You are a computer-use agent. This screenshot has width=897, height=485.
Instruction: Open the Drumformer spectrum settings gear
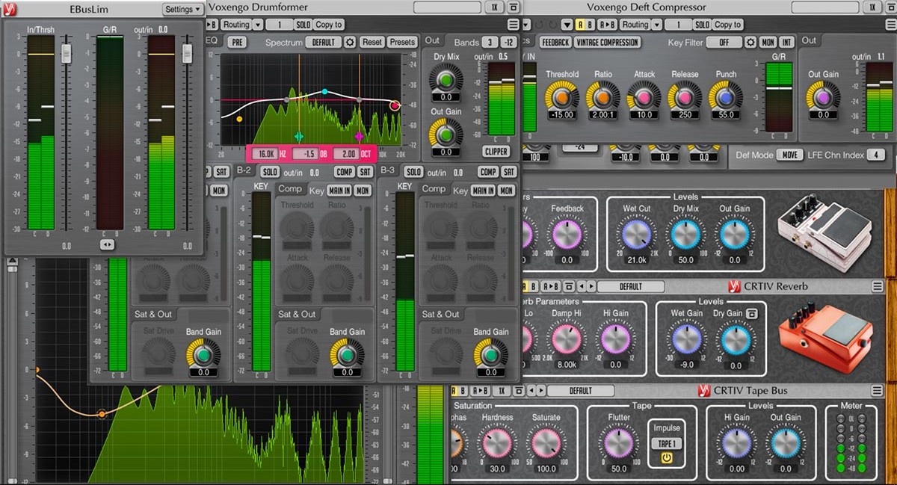click(350, 43)
